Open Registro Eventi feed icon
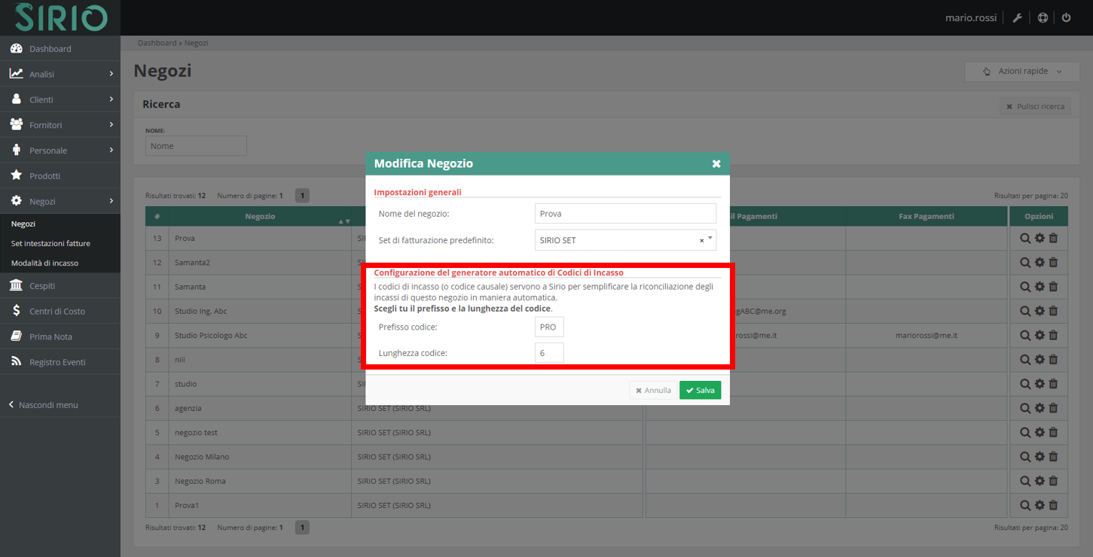This screenshot has width=1093, height=557. click(14, 361)
